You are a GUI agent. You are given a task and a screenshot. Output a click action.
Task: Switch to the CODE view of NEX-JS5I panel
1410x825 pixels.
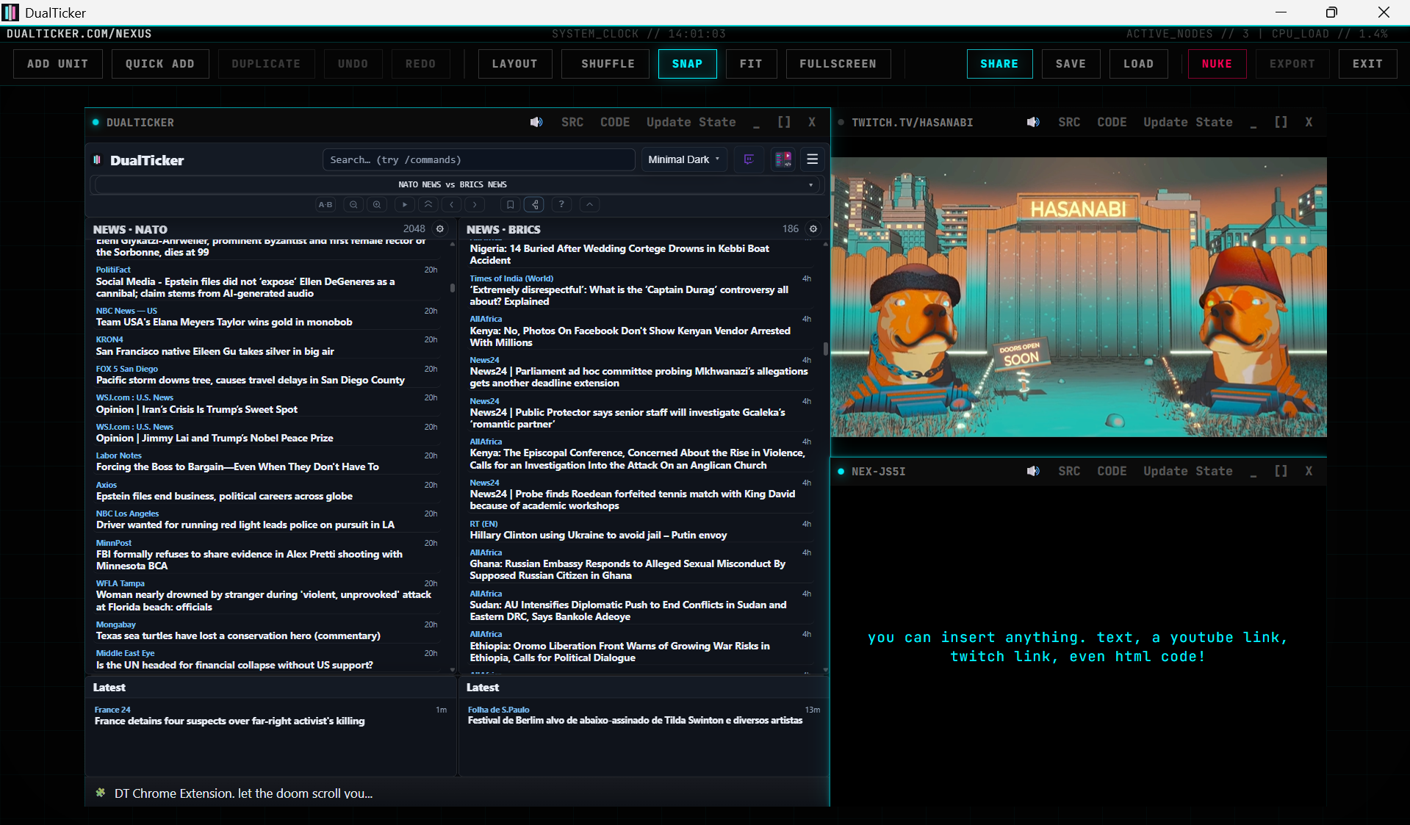coord(1112,471)
